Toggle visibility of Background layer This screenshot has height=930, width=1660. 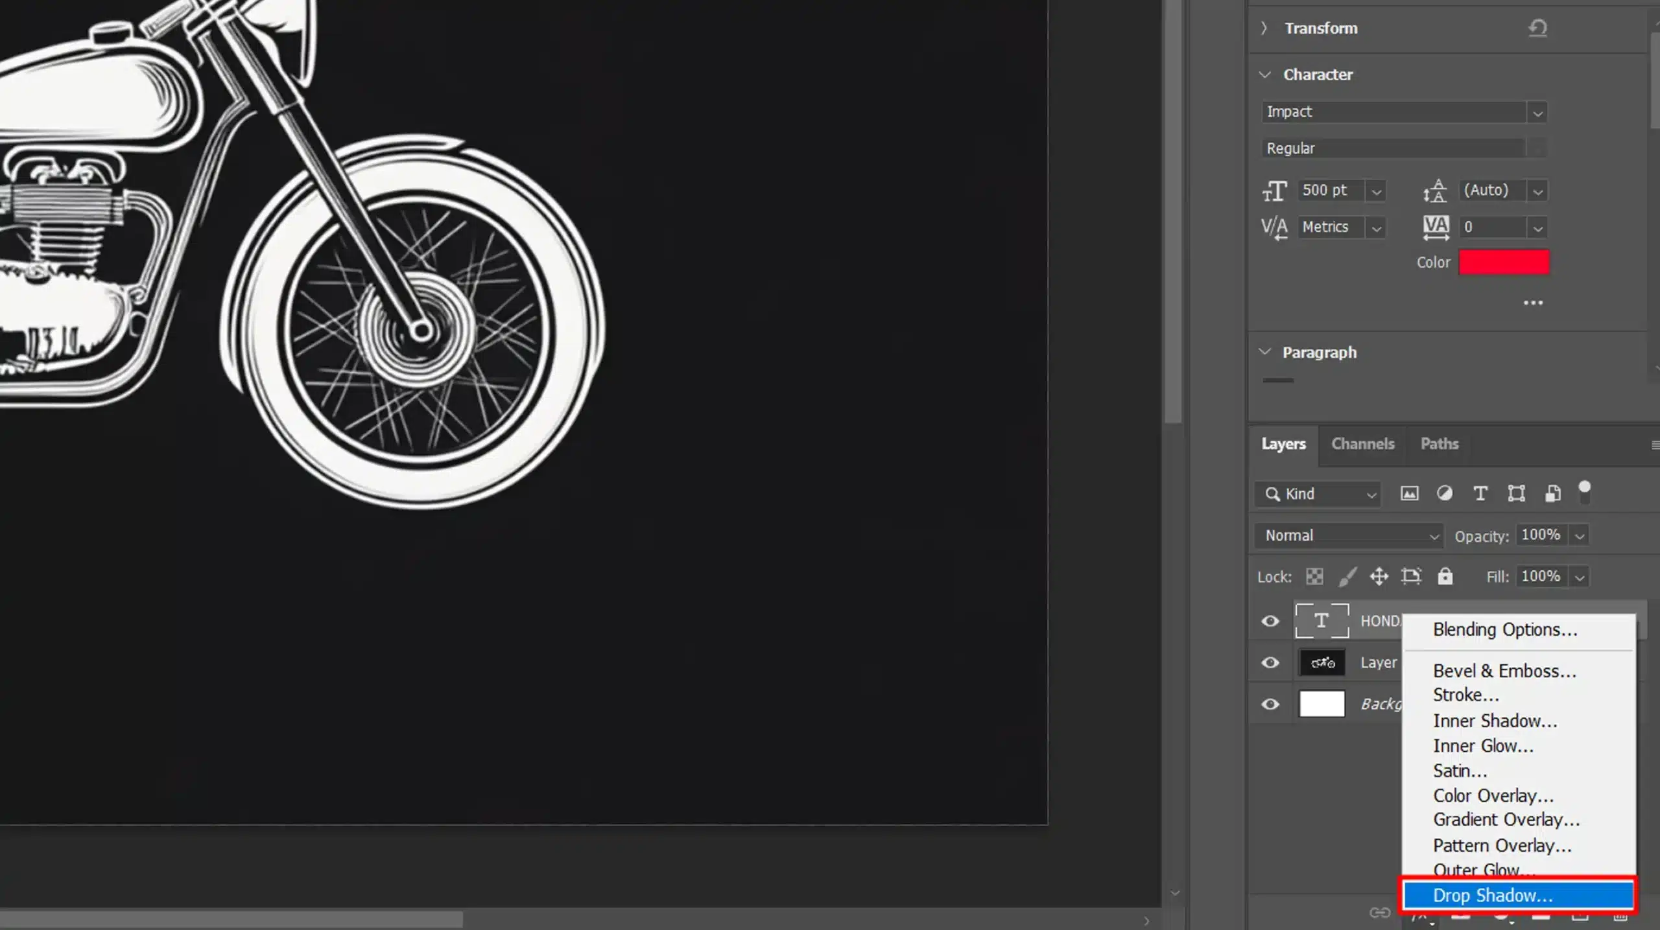1270,703
